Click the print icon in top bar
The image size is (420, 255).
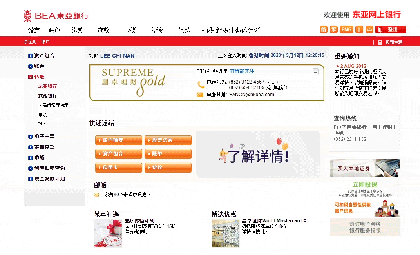[x=369, y=29]
